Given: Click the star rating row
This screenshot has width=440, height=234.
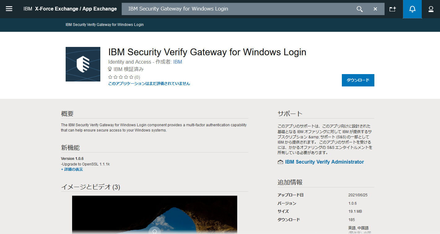Looking at the screenshot, I should (121, 77).
